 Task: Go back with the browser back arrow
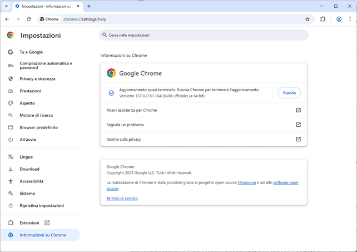click(7, 19)
